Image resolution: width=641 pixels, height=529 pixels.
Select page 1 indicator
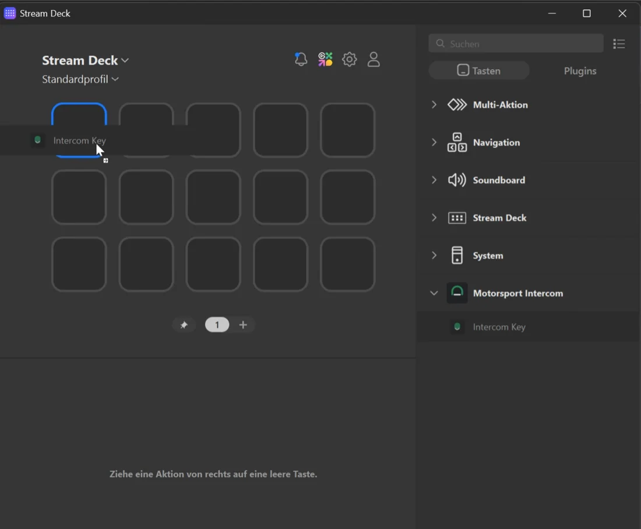pos(217,325)
